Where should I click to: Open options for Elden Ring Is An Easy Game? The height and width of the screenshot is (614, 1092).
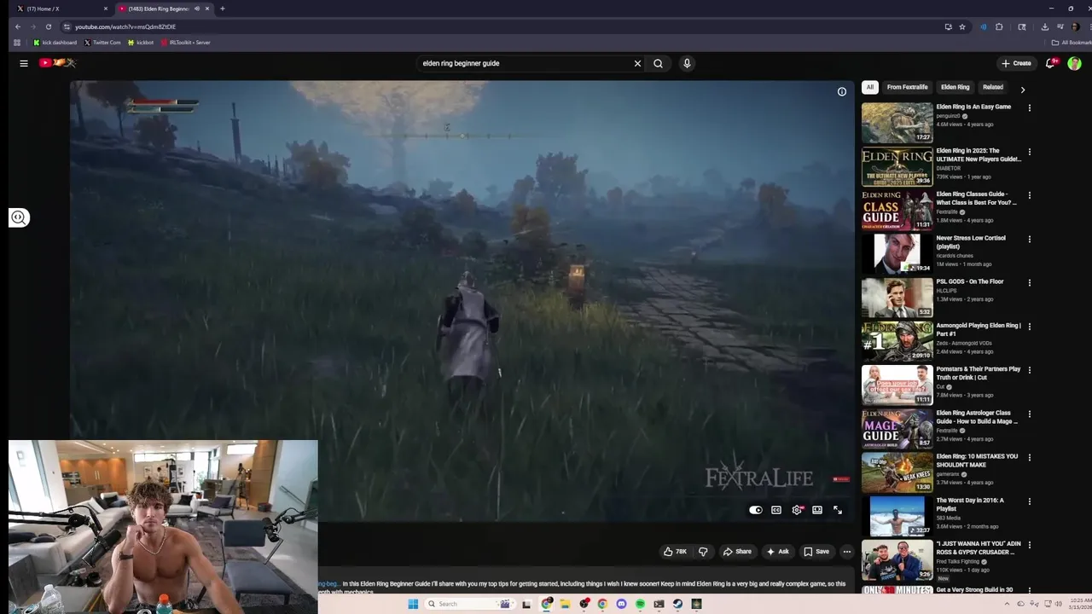point(1030,108)
